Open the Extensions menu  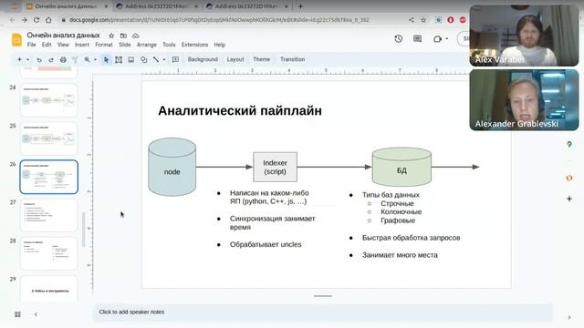pyautogui.click(x=194, y=45)
